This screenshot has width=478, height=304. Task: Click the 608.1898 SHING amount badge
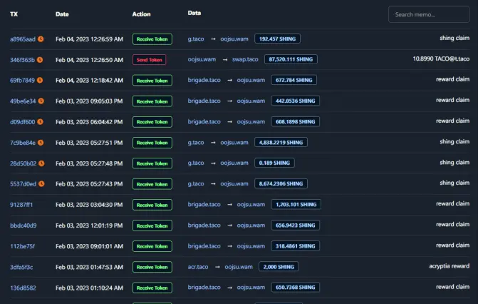coord(296,121)
